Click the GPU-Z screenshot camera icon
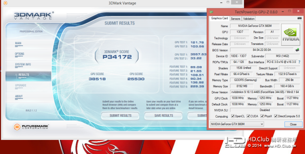Viewport: 305px width, 154px height. tap(299, 18)
